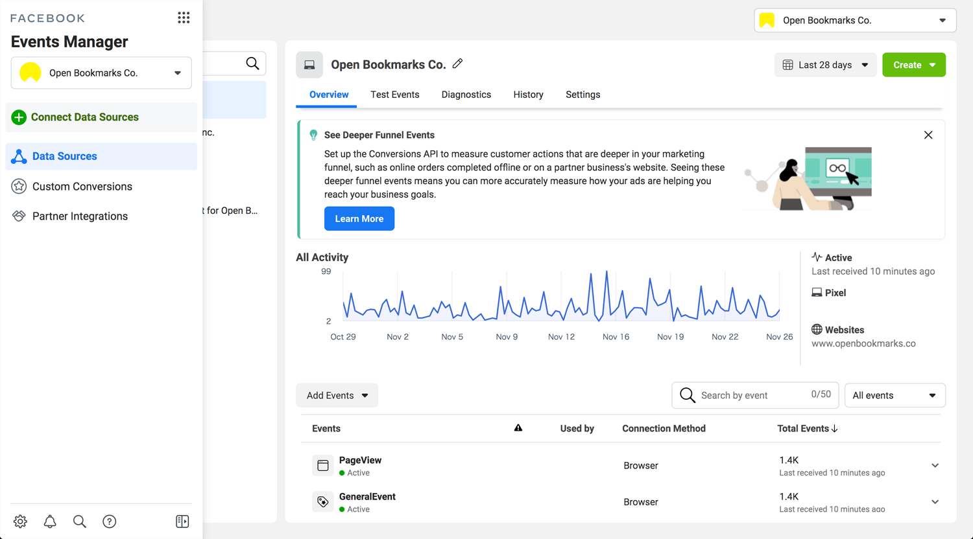The height and width of the screenshot is (539, 973).
Task: Select Data Sources in sidebar
Action: [x=101, y=156]
